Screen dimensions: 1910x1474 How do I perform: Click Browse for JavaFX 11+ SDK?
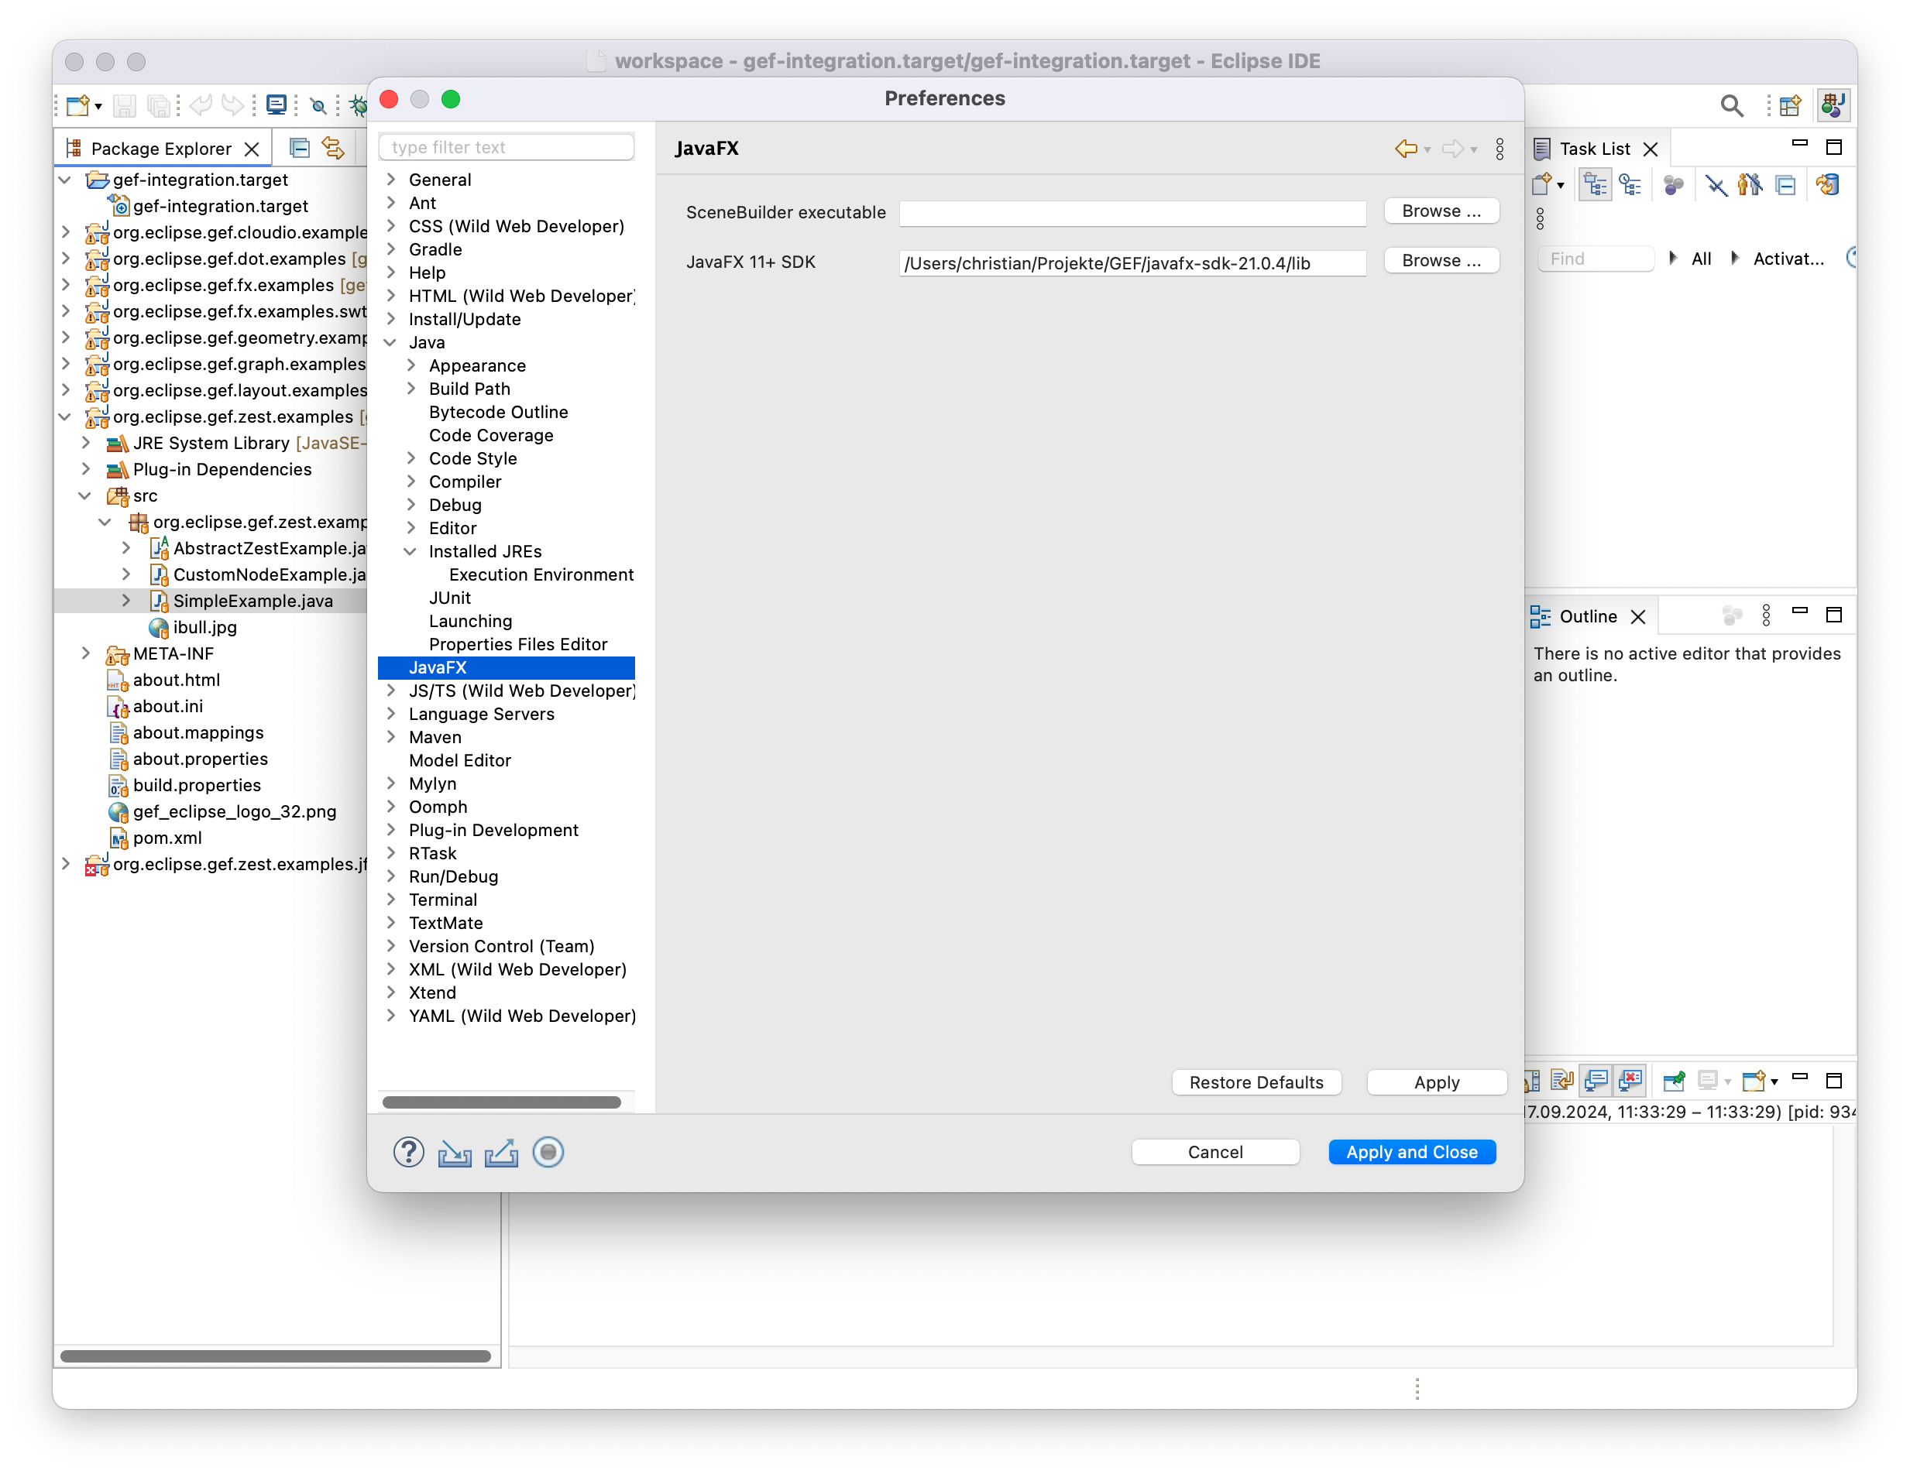(x=1441, y=261)
